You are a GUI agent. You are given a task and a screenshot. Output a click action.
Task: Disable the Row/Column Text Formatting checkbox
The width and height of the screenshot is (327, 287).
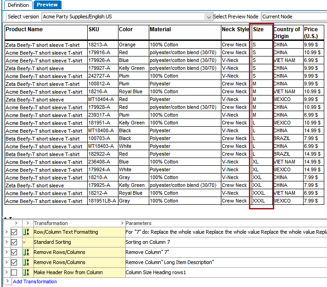point(14,232)
